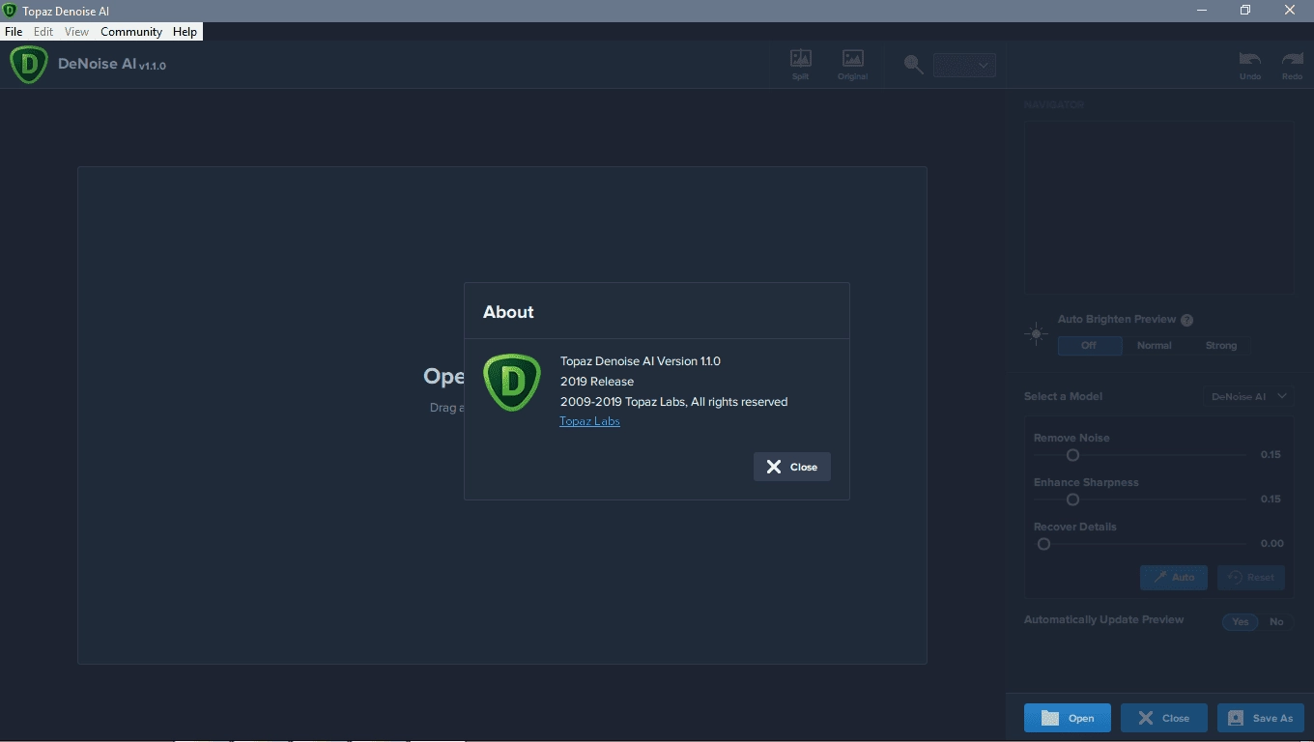The image size is (1314, 742).
Task: Click the Auto Brighten help question mark
Action: [x=1187, y=320]
